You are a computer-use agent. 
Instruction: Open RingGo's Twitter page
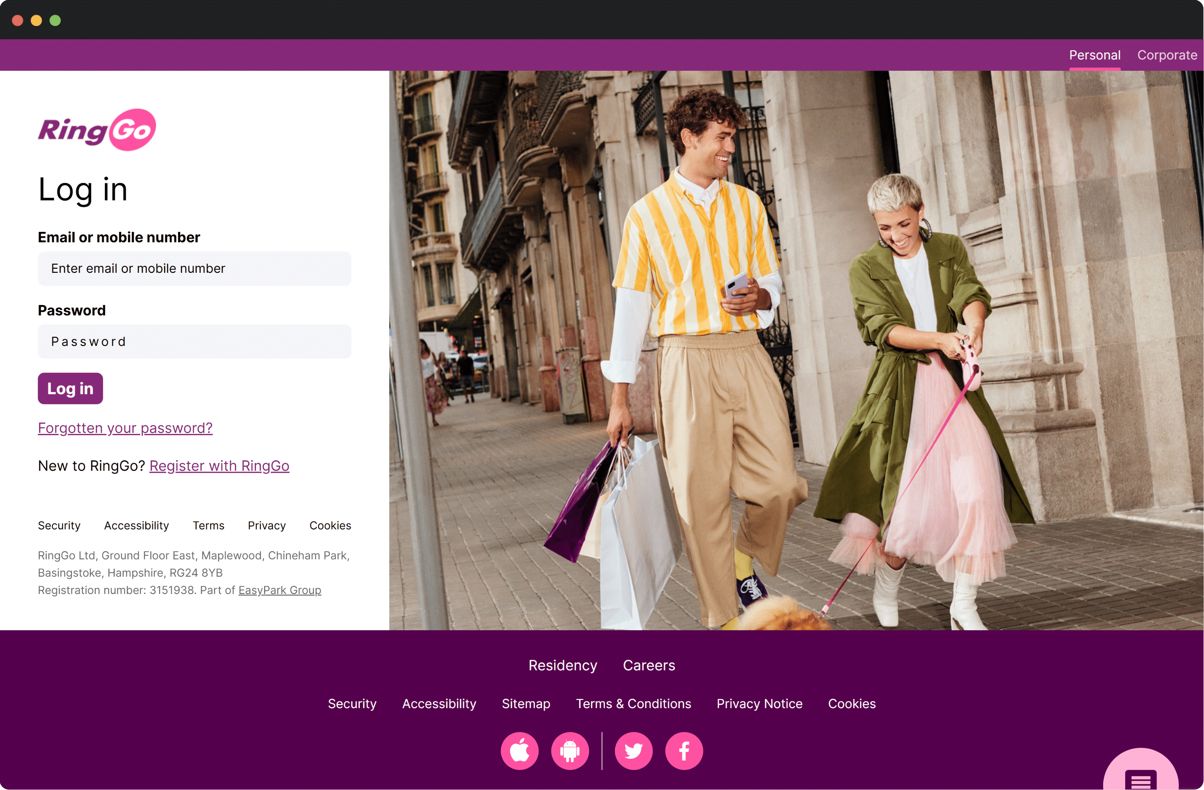pyautogui.click(x=633, y=750)
